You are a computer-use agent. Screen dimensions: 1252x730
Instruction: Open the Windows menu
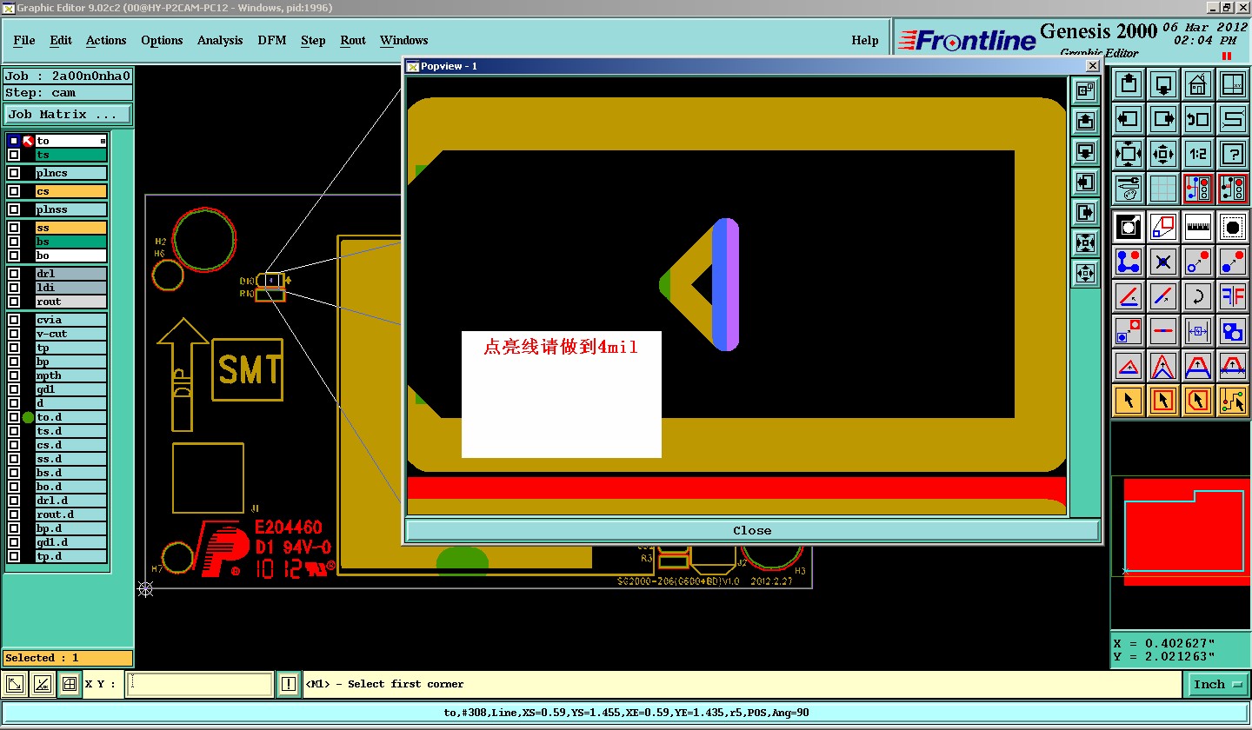[x=404, y=40]
